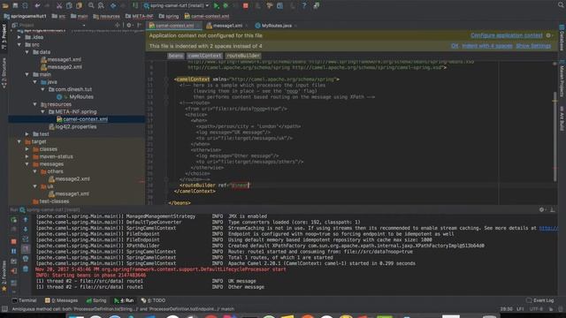Click the scroll-from-source crosshair icon
The image size is (566, 318).
pyautogui.click(x=118, y=26)
